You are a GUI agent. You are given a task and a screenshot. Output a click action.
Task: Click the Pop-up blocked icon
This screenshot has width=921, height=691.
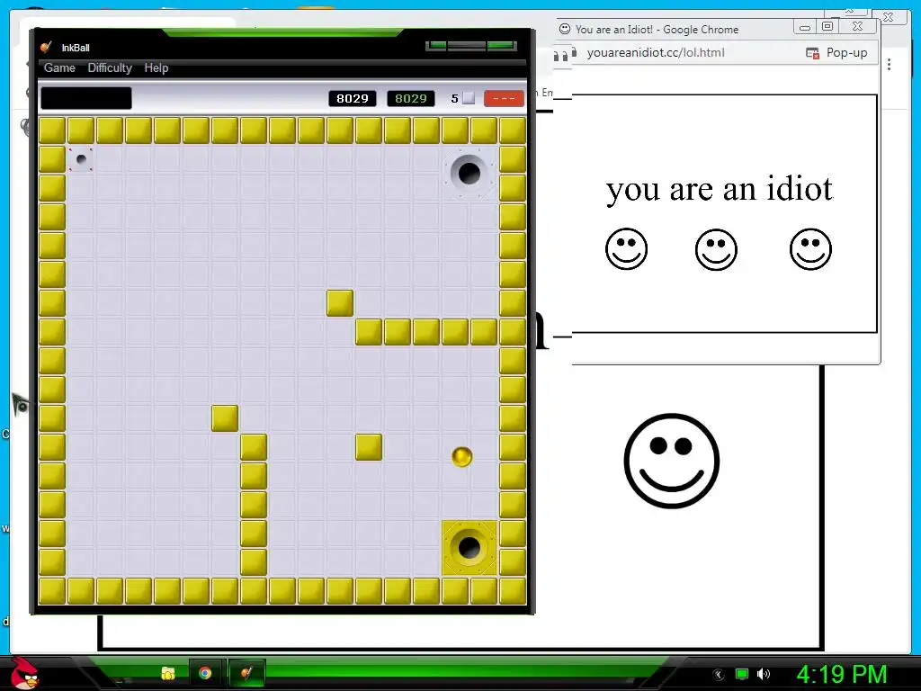coord(813,53)
